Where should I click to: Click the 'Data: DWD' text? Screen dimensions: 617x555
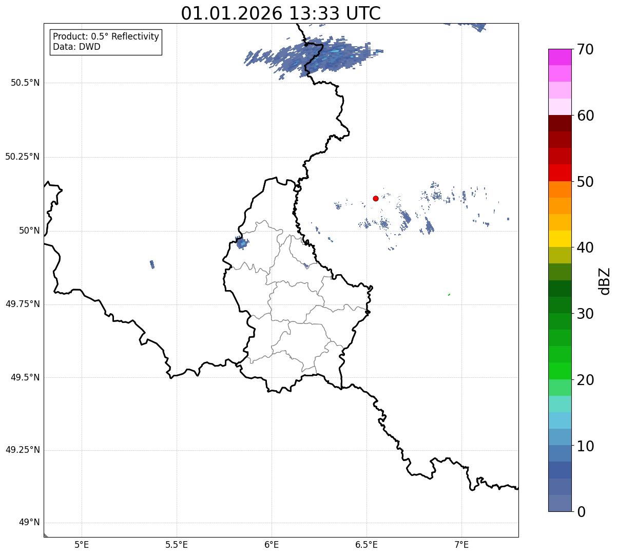coord(76,47)
